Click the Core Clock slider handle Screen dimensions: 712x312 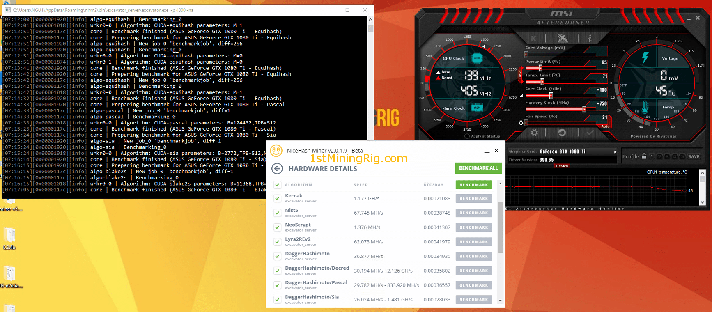click(551, 96)
